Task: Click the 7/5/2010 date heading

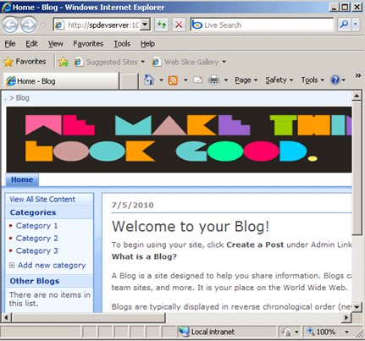Action: [x=133, y=205]
